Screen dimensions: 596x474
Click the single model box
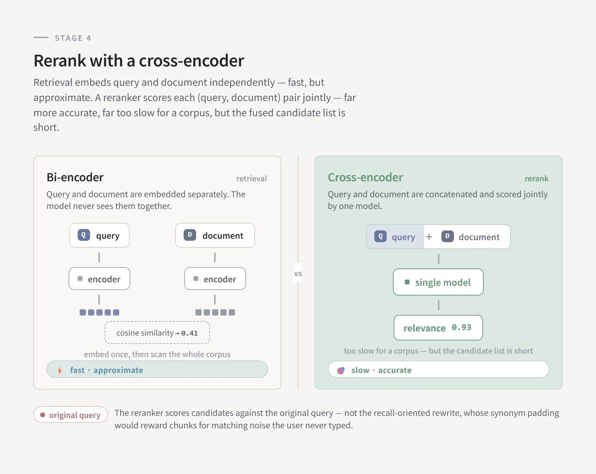pyautogui.click(x=438, y=282)
